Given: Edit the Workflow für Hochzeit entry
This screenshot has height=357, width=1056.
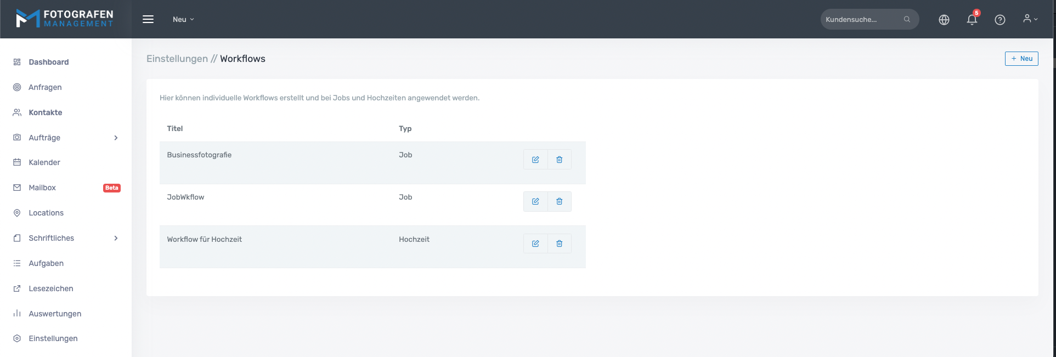Looking at the screenshot, I should tap(535, 243).
